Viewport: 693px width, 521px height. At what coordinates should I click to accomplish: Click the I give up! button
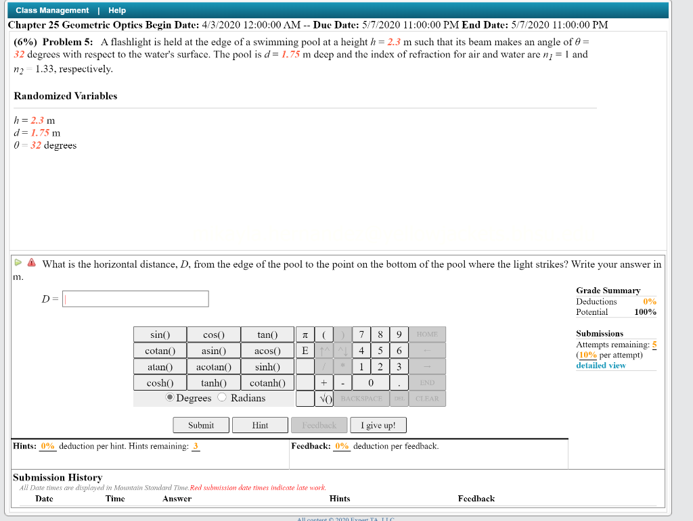click(x=378, y=425)
